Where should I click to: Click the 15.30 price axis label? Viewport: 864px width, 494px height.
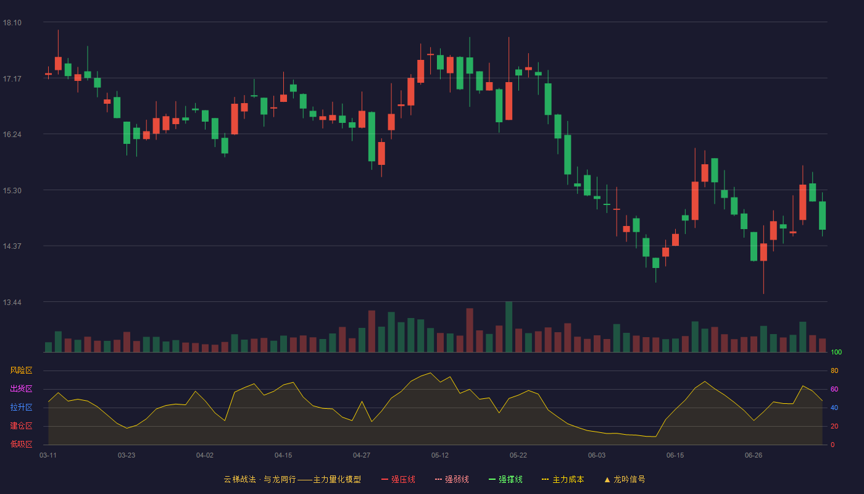[x=12, y=191]
